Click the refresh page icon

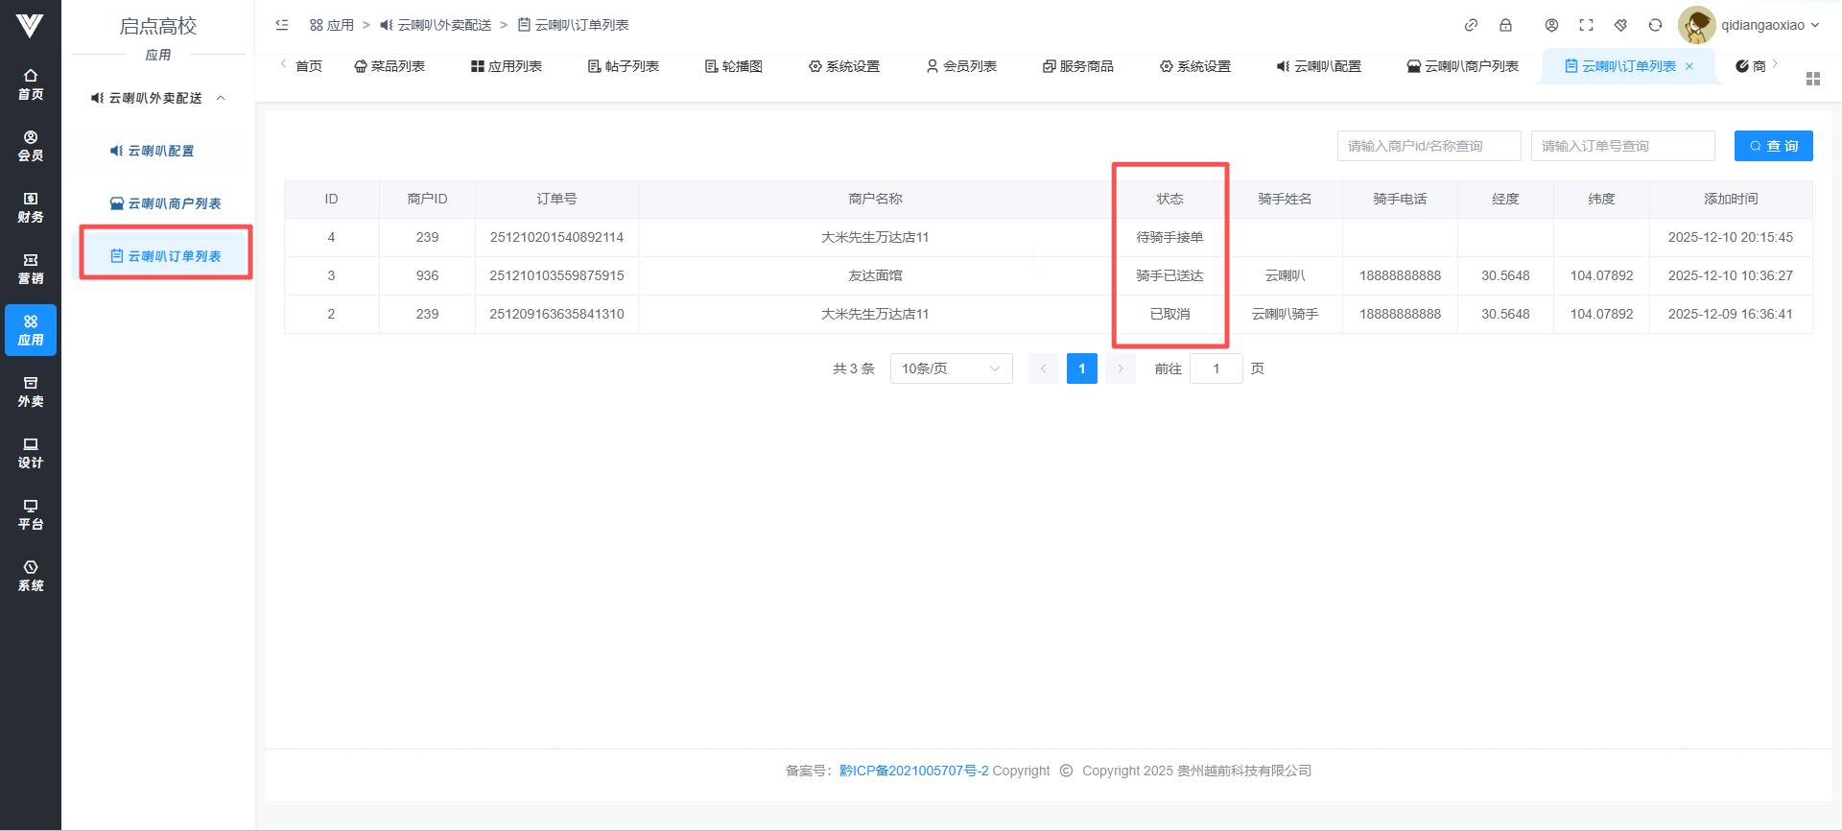1655,25
